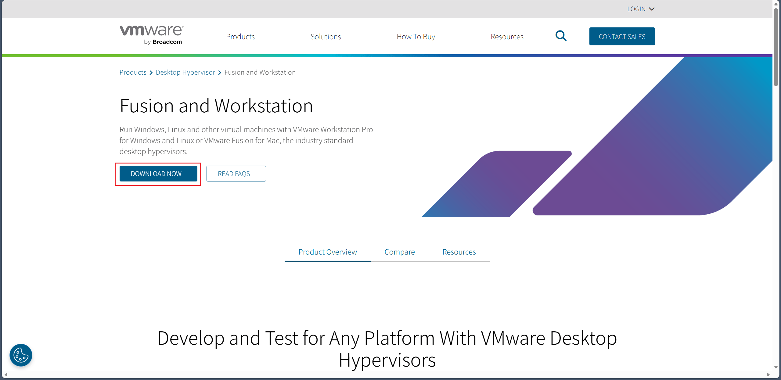Click the horizontal scroll left arrow
Viewport: 781px width, 380px height.
coord(6,375)
